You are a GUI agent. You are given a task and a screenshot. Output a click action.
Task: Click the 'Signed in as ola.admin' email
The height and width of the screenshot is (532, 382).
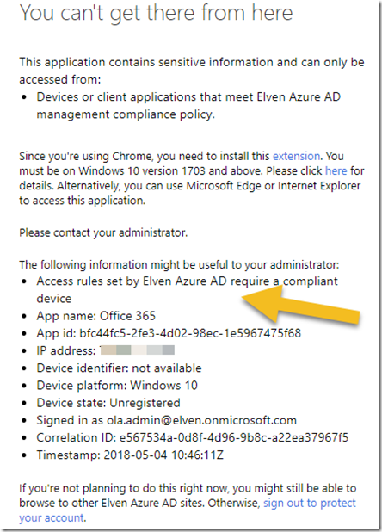(x=201, y=420)
